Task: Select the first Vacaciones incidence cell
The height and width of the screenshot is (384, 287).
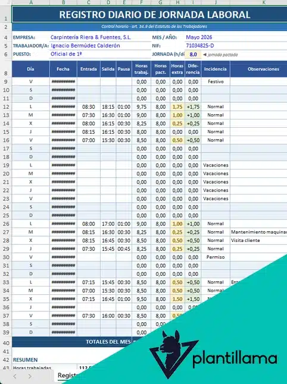Action: pyautogui.click(x=216, y=165)
